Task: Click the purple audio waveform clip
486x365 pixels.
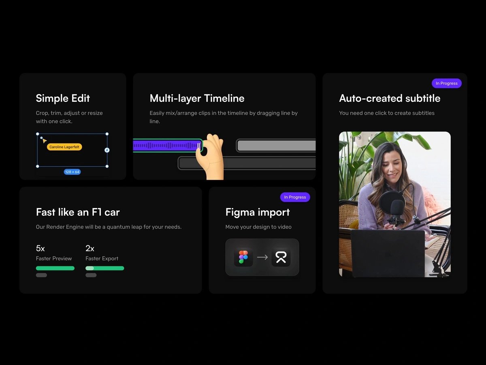Action: click(167, 145)
